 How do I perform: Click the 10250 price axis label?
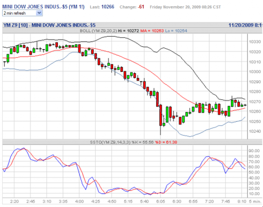pos(255,121)
